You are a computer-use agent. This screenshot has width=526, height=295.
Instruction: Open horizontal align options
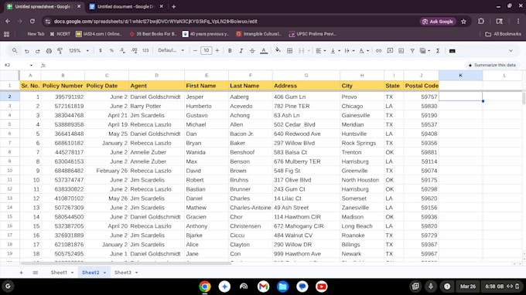[321, 51]
